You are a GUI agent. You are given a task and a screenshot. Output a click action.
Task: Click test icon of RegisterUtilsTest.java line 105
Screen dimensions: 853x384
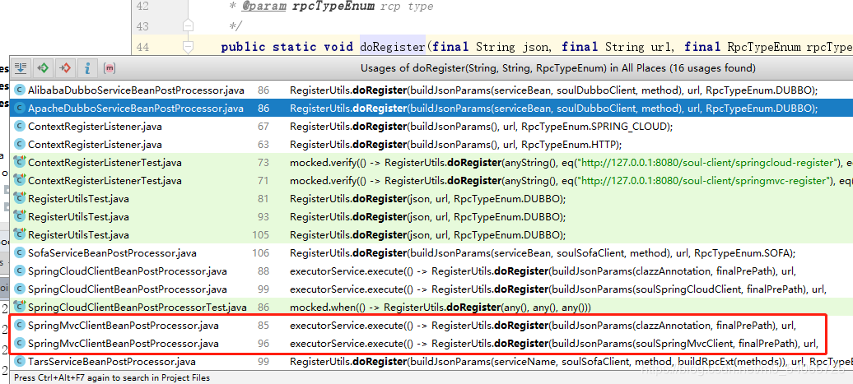pyautogui.click(x=20, y=234)
